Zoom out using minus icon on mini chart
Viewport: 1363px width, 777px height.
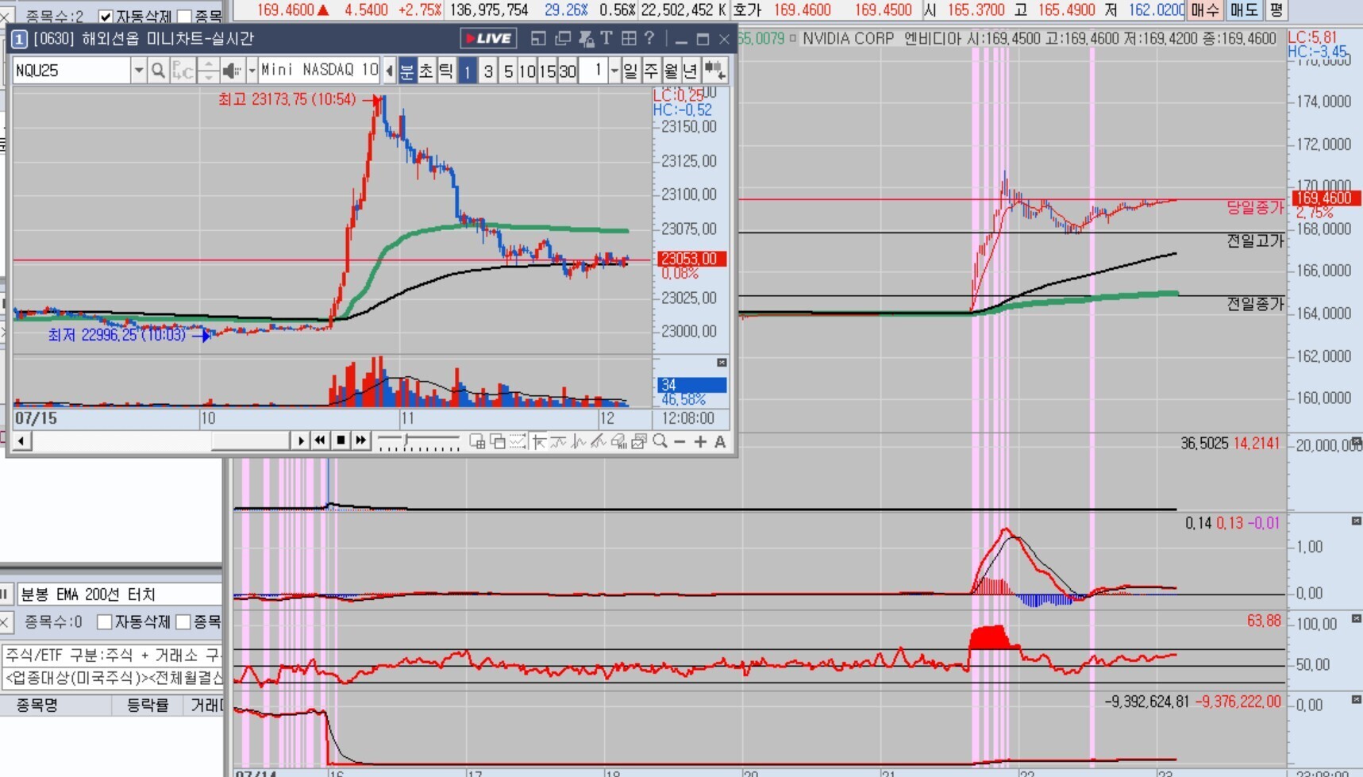pyautogui.click(x=680, y=441)
